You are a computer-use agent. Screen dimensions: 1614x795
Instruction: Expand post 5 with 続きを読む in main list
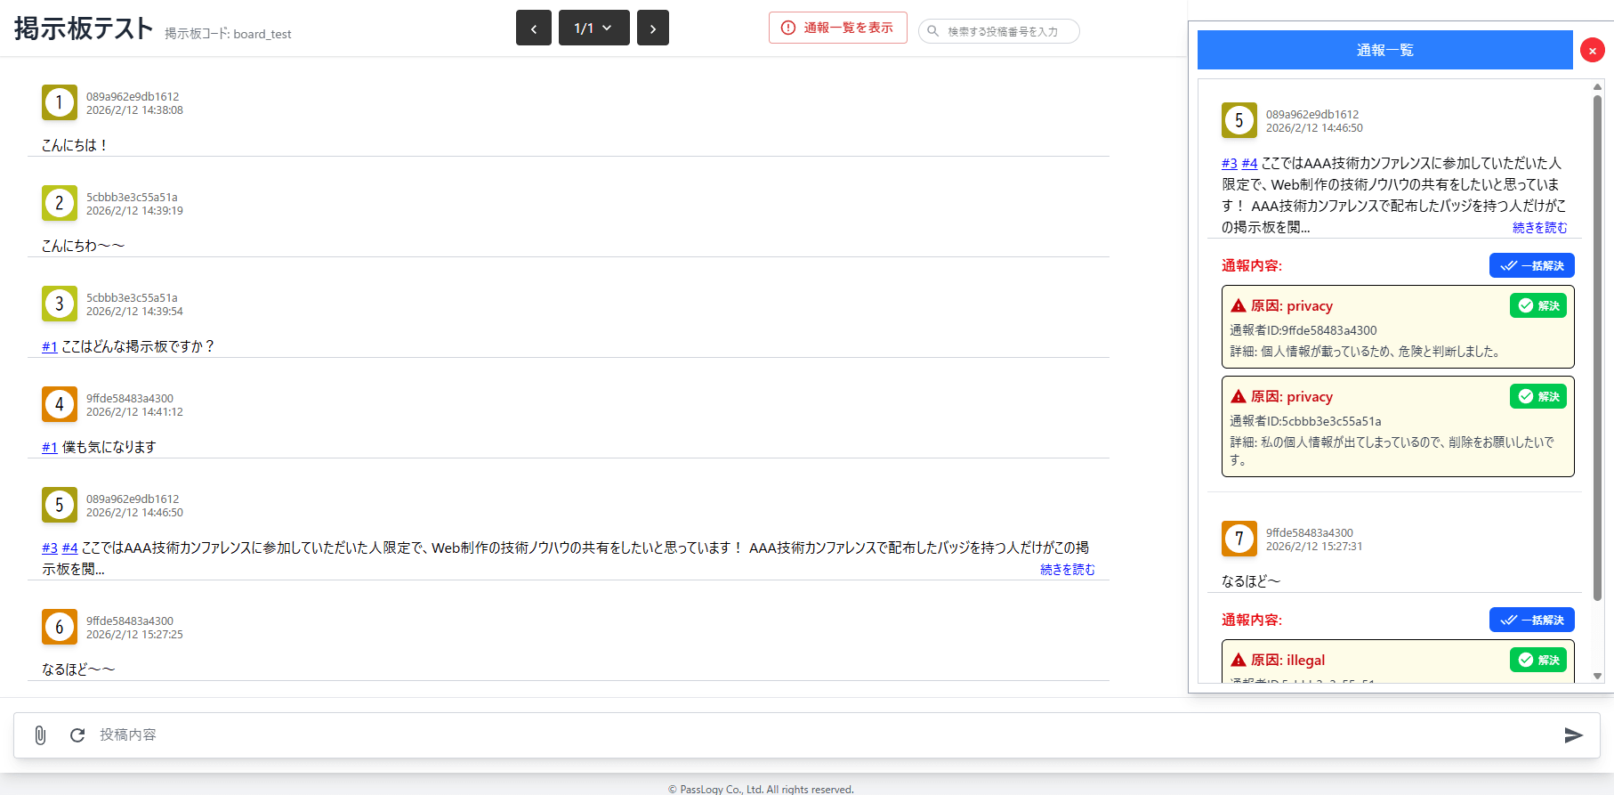[1067, 570]
